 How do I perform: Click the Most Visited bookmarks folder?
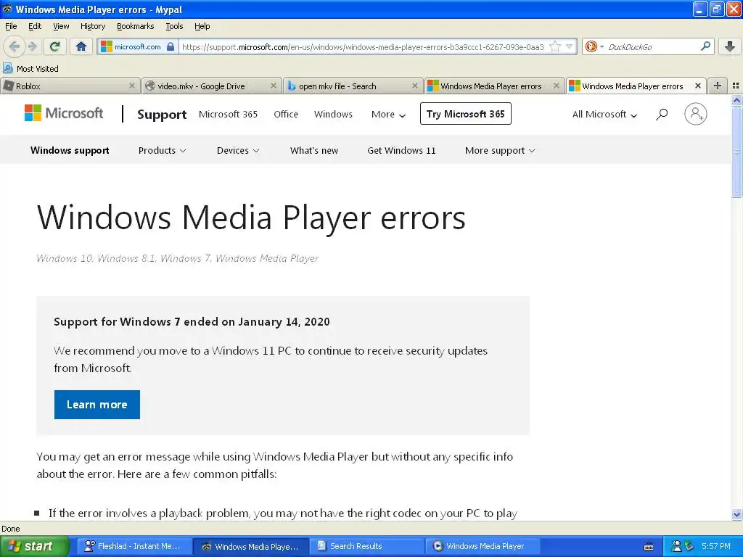pyautogui.click(x=31, y=68)
